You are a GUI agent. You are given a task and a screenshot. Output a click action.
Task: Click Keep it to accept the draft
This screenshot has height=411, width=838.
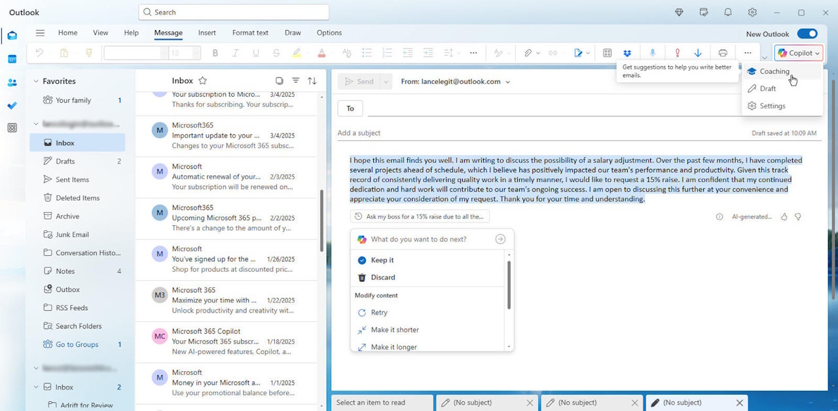pyautogui.click(x=382, y=260)
